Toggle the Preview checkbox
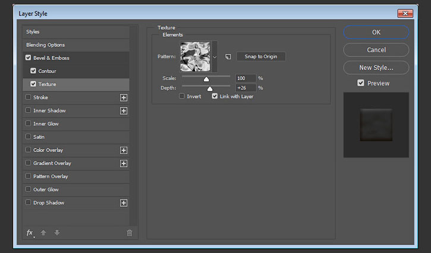Screen dimensions: 431x253 (360, 83)
